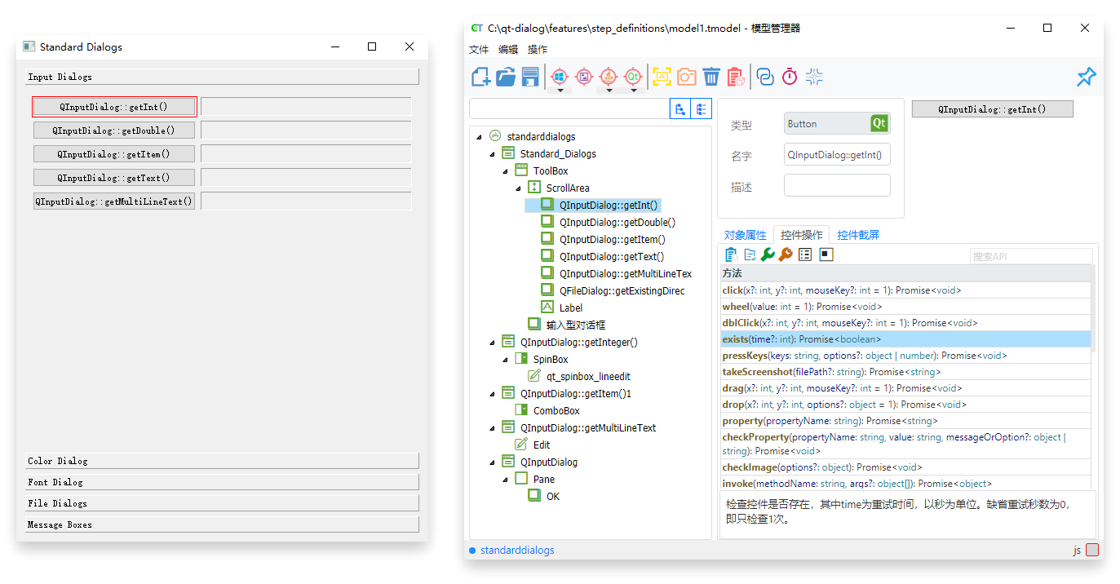This screenshot has width=1120, height=584.
Task: Click the orange camera screenshot icon
Action: tap(687, 77)
